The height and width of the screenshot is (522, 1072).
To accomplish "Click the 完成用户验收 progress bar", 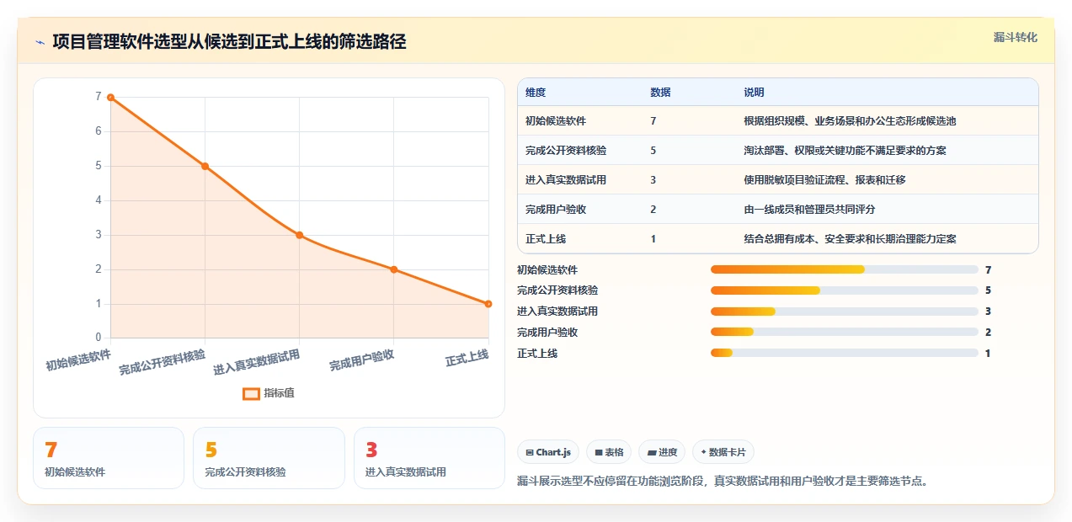I will (x=845, y=332).
